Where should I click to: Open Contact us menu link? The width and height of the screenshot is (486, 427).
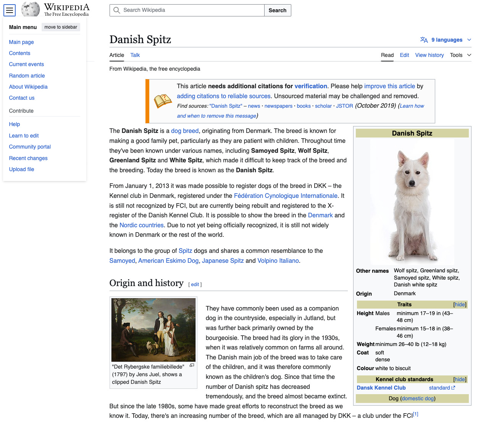click(x=22, y=98)
